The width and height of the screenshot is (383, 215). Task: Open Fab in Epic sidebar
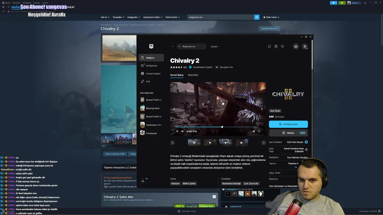click(x=151, y=82)
